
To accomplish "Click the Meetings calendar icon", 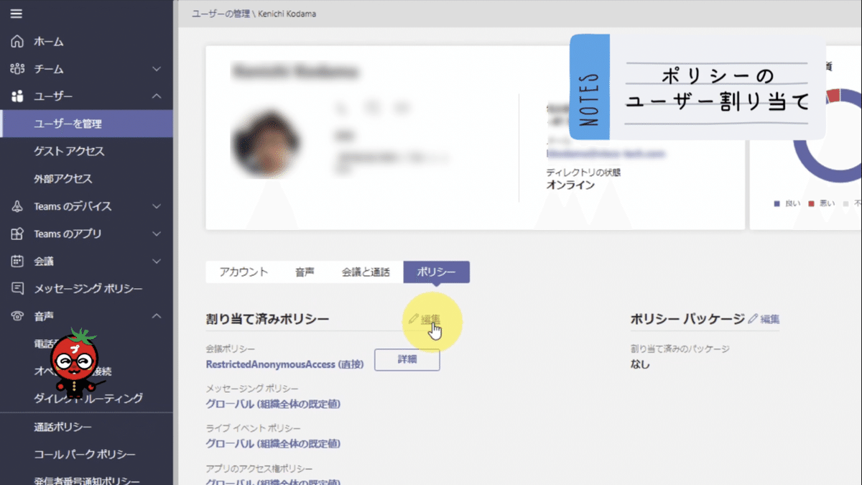I will point(18,261).
